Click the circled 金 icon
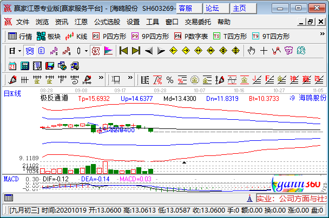The height and width of the screenshot is (218, 329). (x=195, y=80)
